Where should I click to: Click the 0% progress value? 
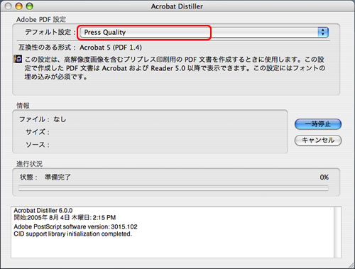pos(324,177)
